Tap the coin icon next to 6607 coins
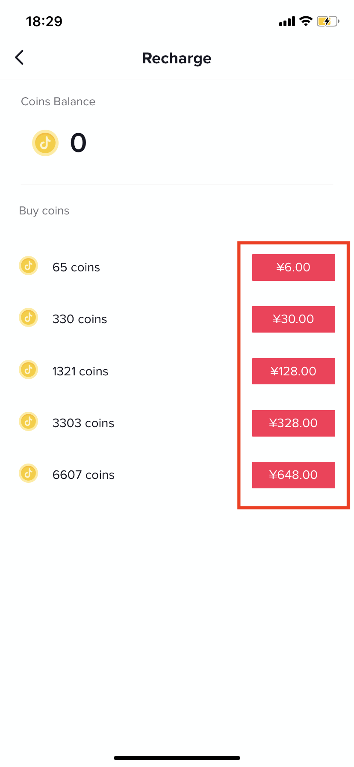Image resolution: width=354 pixels, height=767 pixels. click(x=29, y=474)
